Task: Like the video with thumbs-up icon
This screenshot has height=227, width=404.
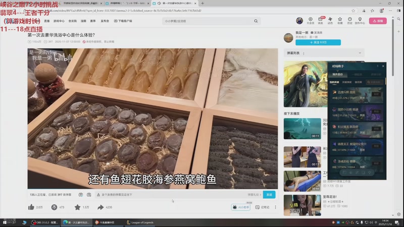Action: (31, 207)
